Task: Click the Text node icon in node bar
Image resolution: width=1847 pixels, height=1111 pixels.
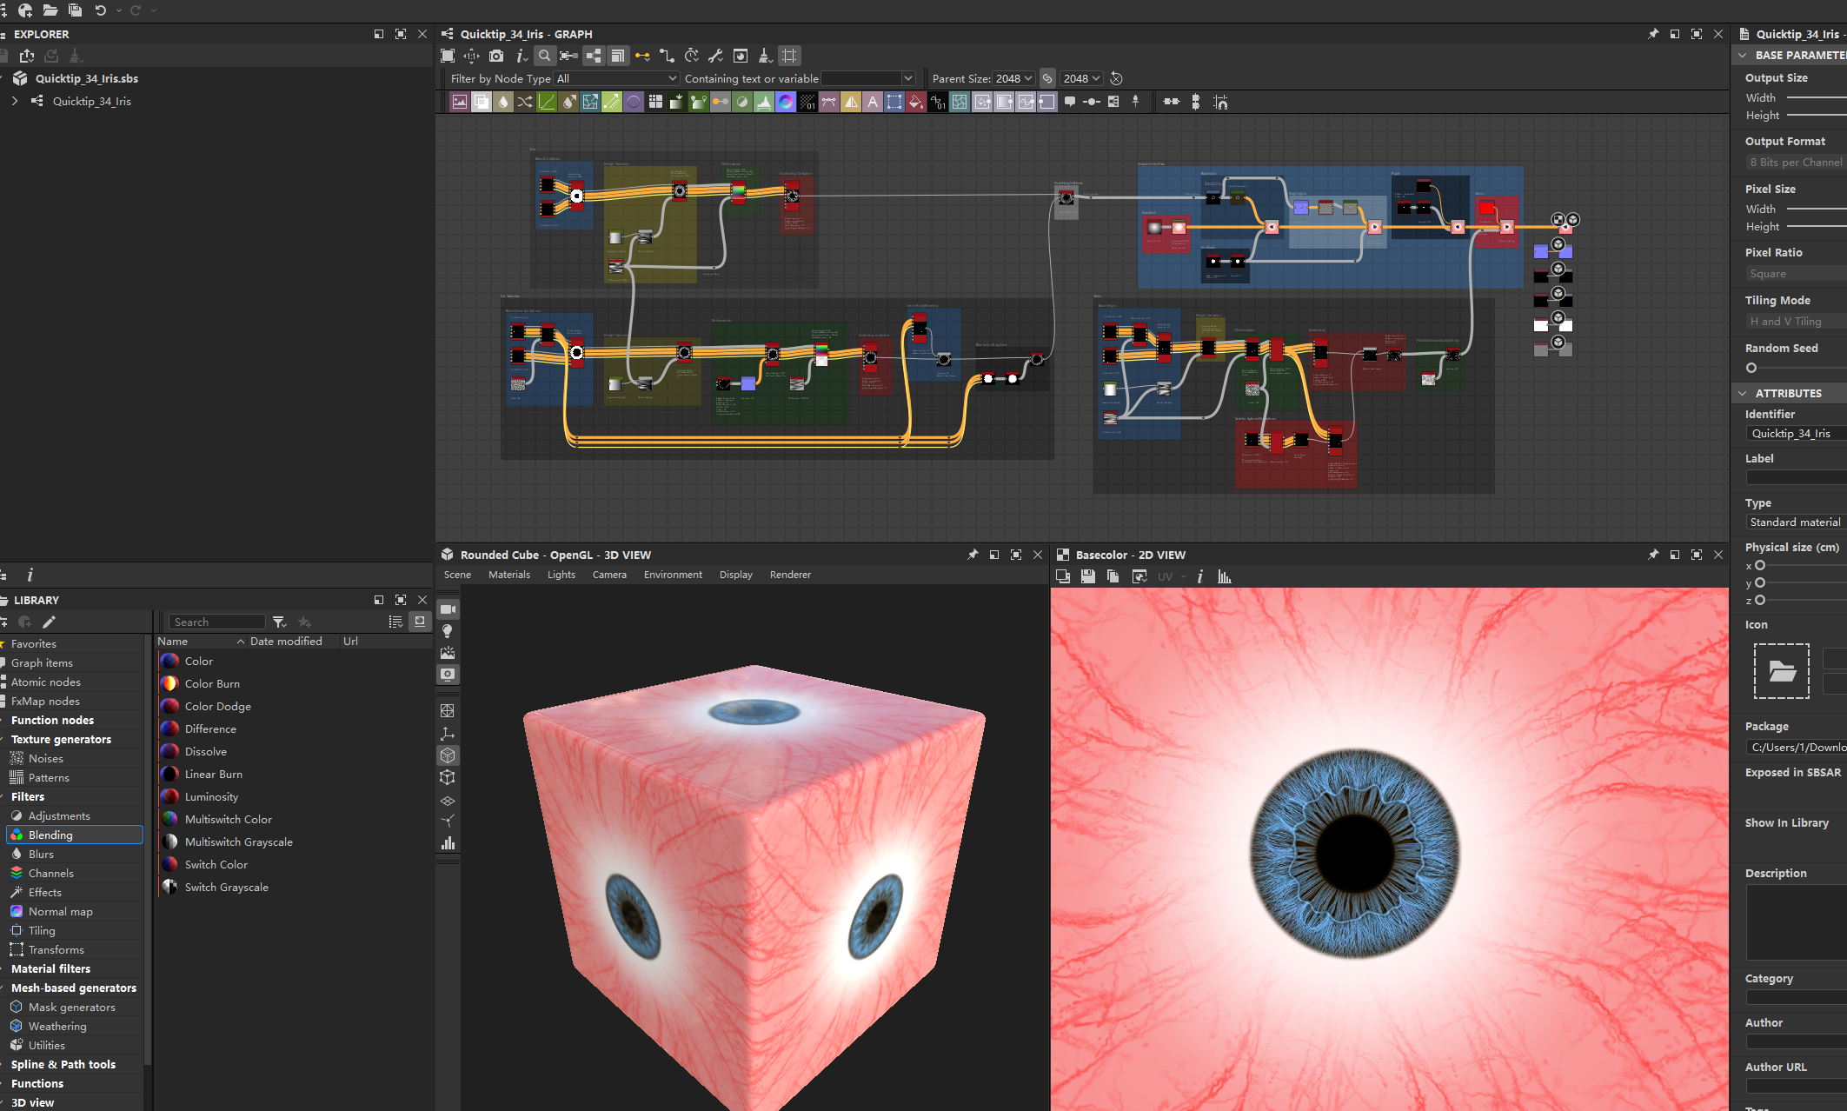Action: (x=873, y=103)
